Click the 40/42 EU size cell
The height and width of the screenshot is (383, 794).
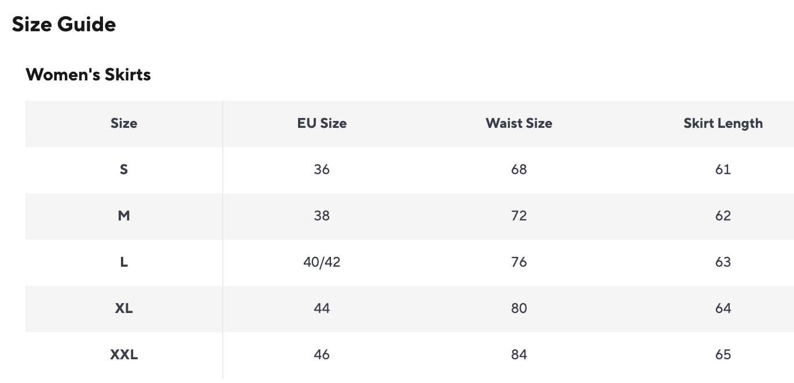click(x=322, y=262)
